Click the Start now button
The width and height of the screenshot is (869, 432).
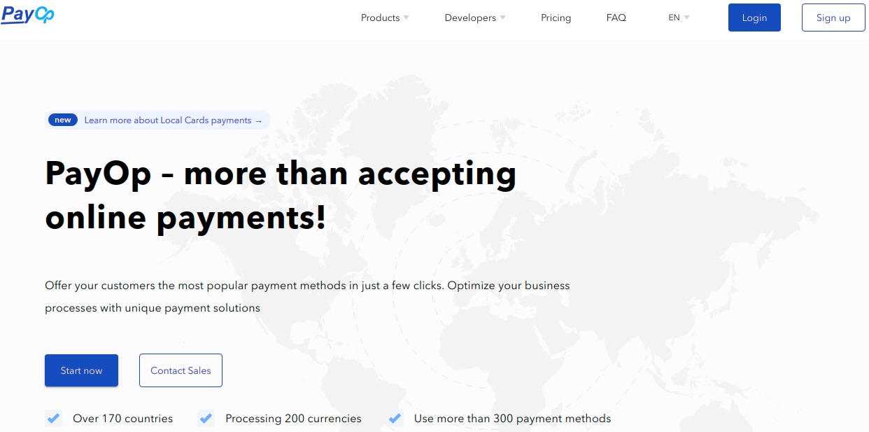coord(81,370)
